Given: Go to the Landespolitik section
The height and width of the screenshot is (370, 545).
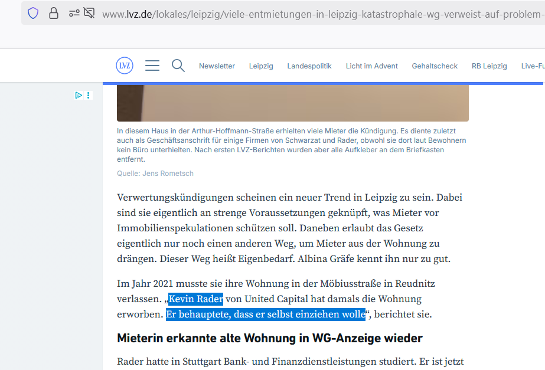Looking at the screenshot, I should point(309,66).
